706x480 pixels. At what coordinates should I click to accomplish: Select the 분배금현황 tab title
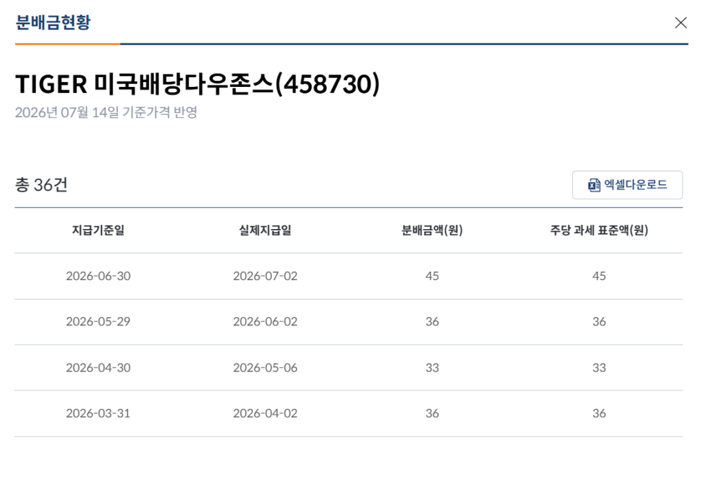tap(53, 22)
